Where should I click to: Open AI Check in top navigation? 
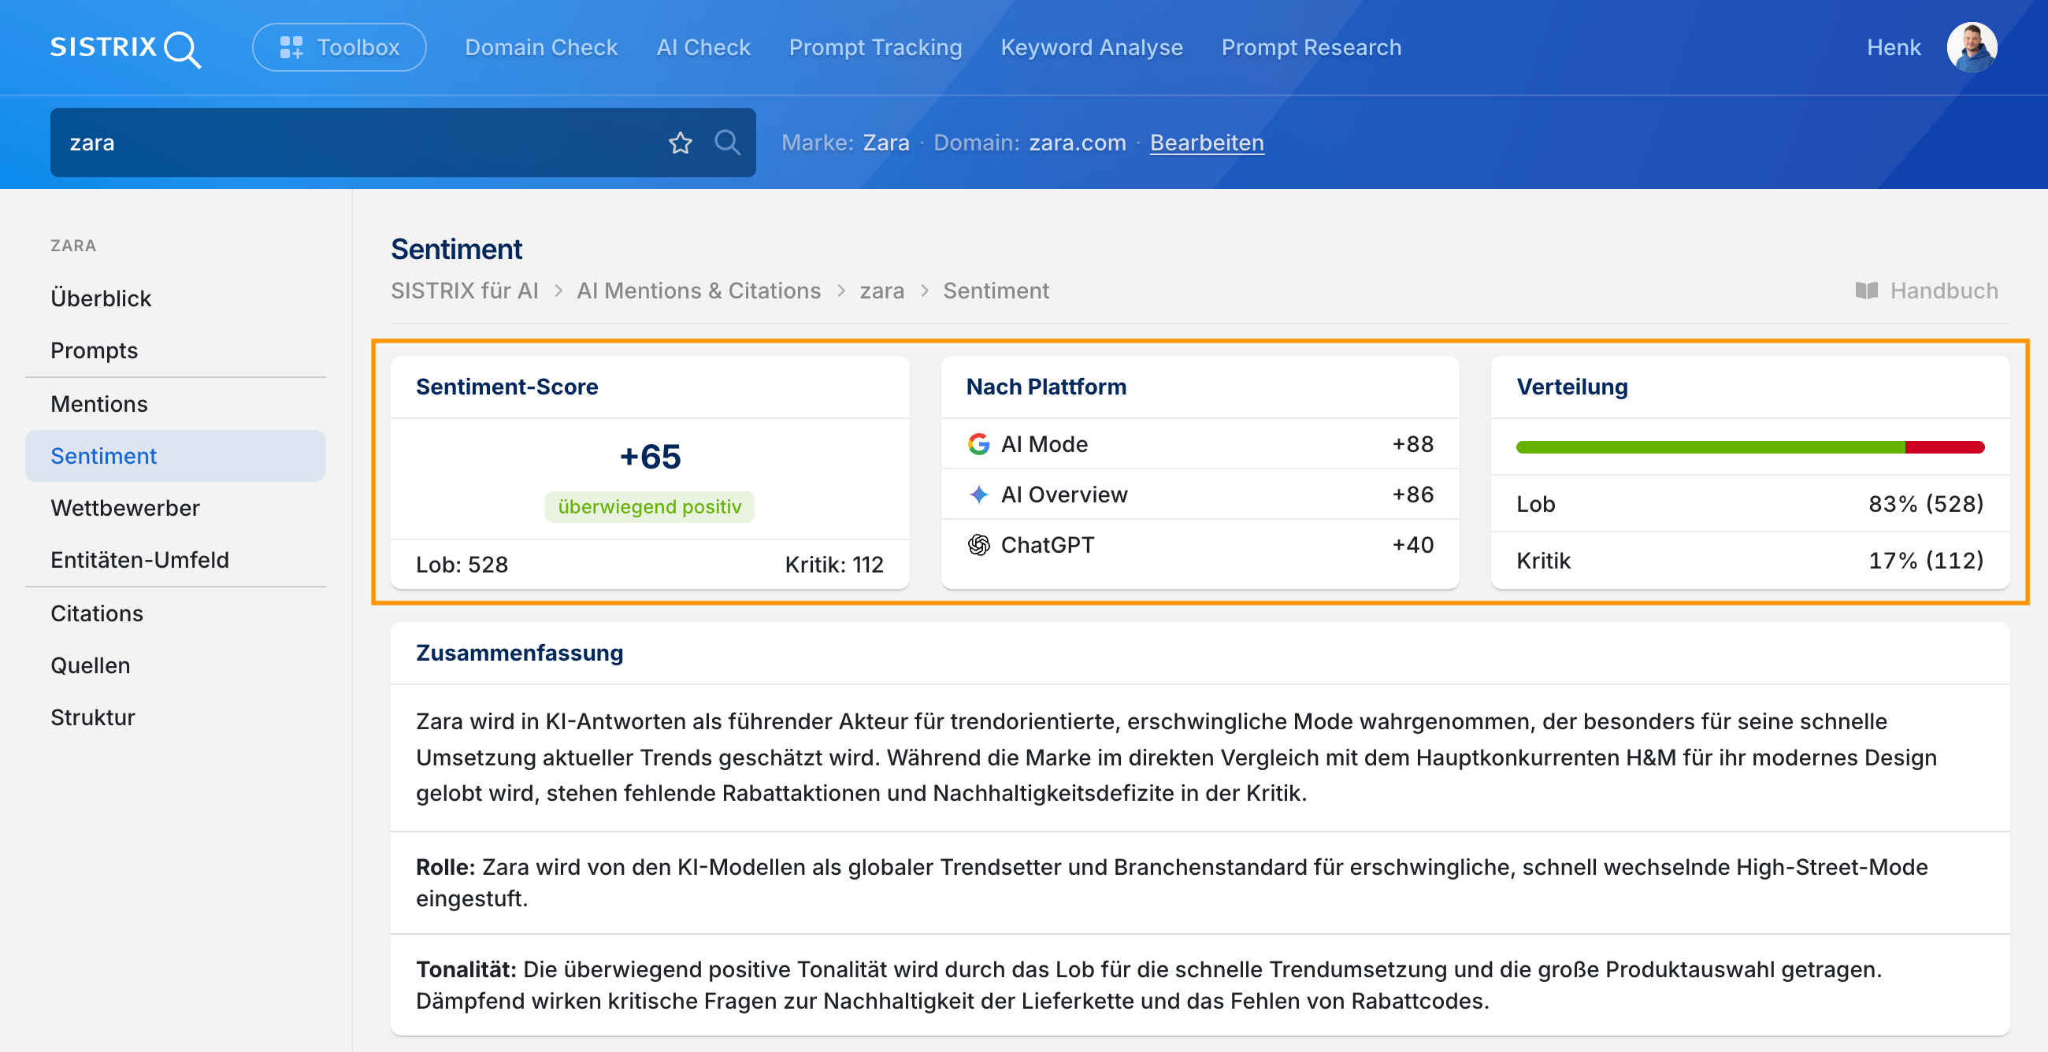pyautogui.click(x=703, y=48)
